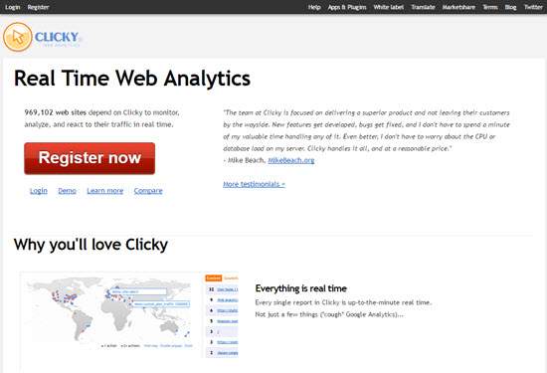Click the Login link below Register button
Viewport: 547px width, 373px height.
[x=39, y=191]
